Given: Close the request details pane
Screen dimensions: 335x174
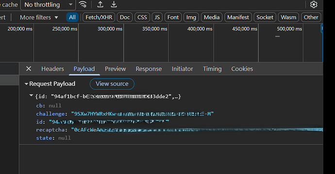Looking at the screenshot, I should (29, 69).
